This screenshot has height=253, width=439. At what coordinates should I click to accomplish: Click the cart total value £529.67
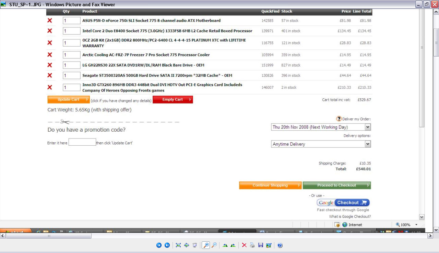click(364, 100)
